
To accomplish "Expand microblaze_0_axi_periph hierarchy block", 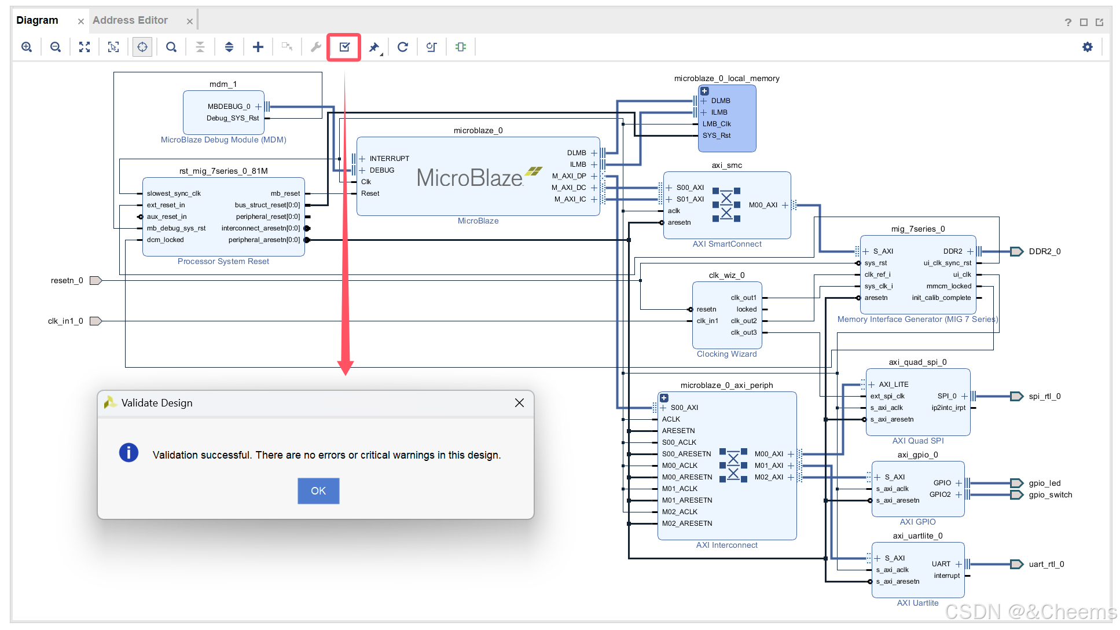I will click(664, 398).
